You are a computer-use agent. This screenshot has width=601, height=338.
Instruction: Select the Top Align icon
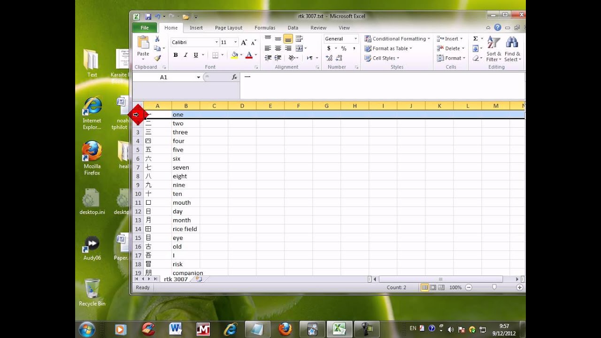268,38
